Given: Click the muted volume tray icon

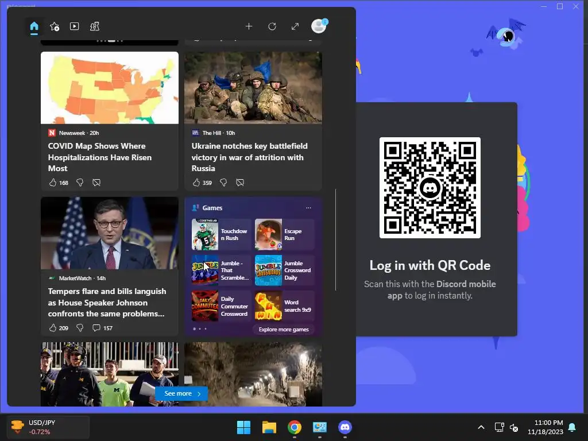Looking at the screenshot, I should tap(514, 427).
